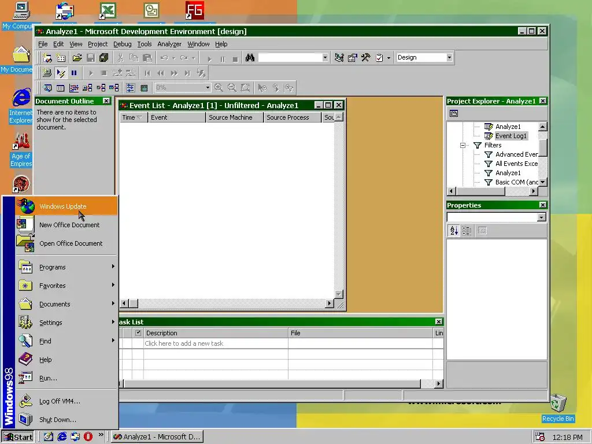
Task: Expand the Settings submenu in the Start menu
Action: (x=67, y=323)
